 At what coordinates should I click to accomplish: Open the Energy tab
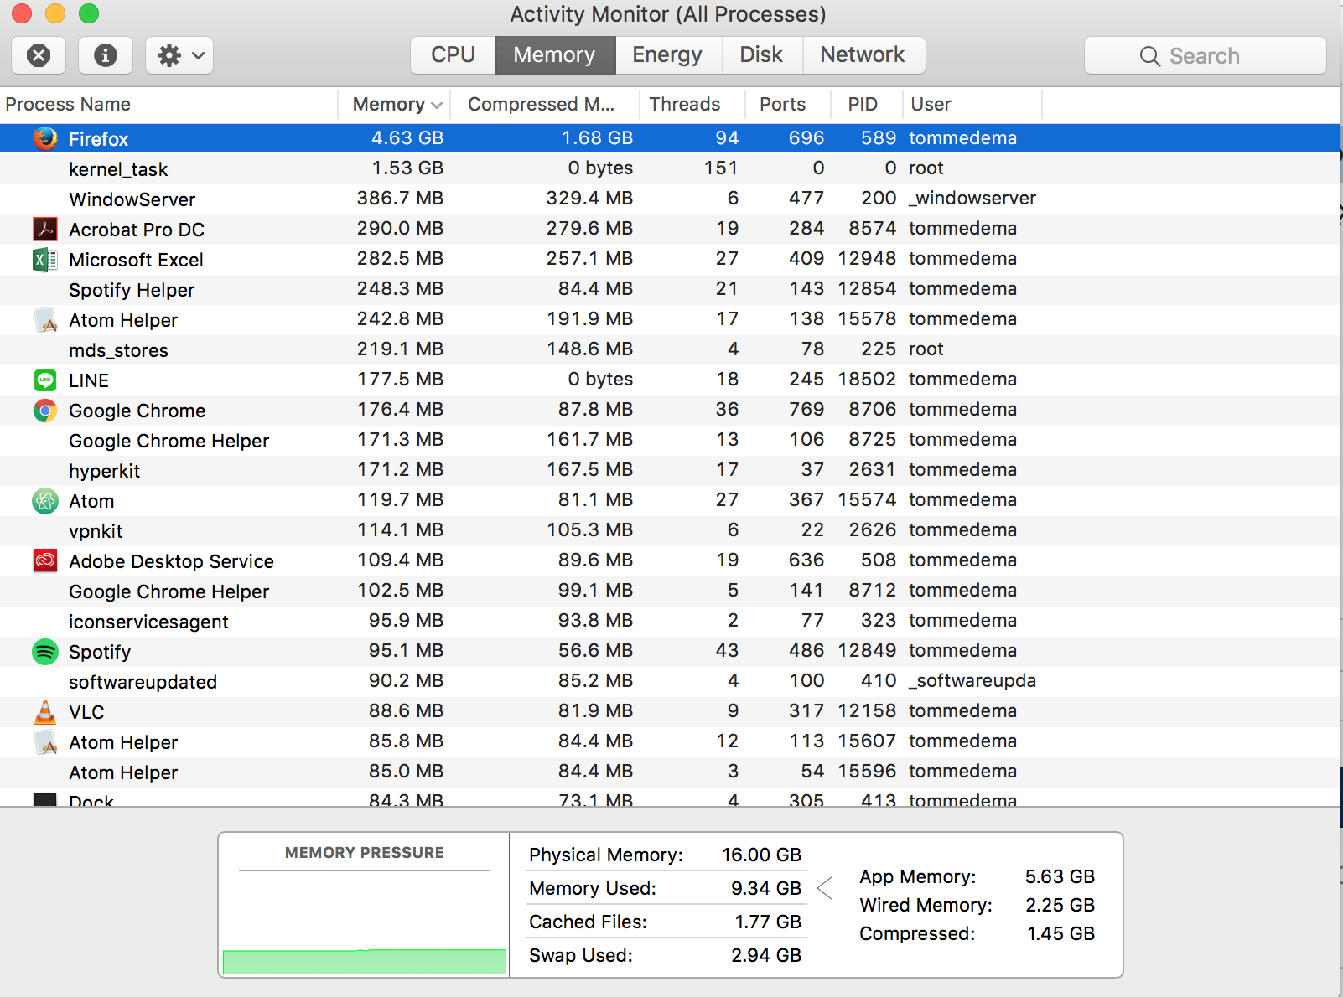pos(668,55)
